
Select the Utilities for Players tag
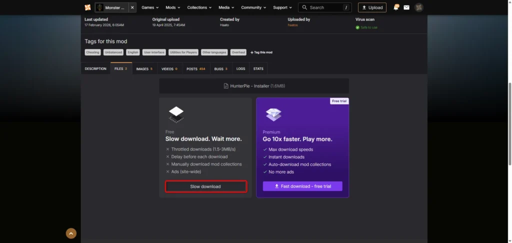tap(183, 52)
